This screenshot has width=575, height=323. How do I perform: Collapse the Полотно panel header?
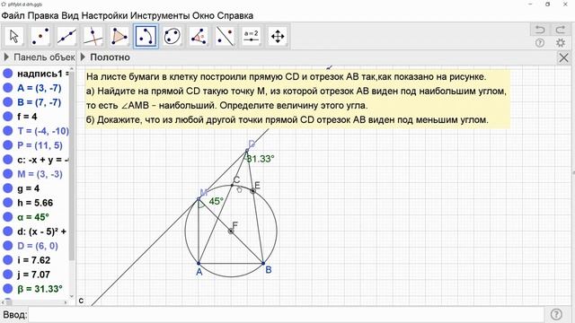coord(83,57)
